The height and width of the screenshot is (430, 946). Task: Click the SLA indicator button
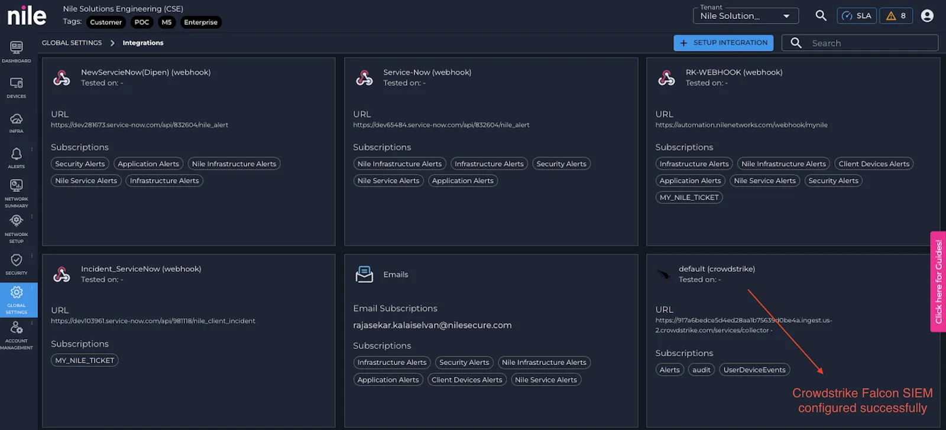click(x=857, y=16)
